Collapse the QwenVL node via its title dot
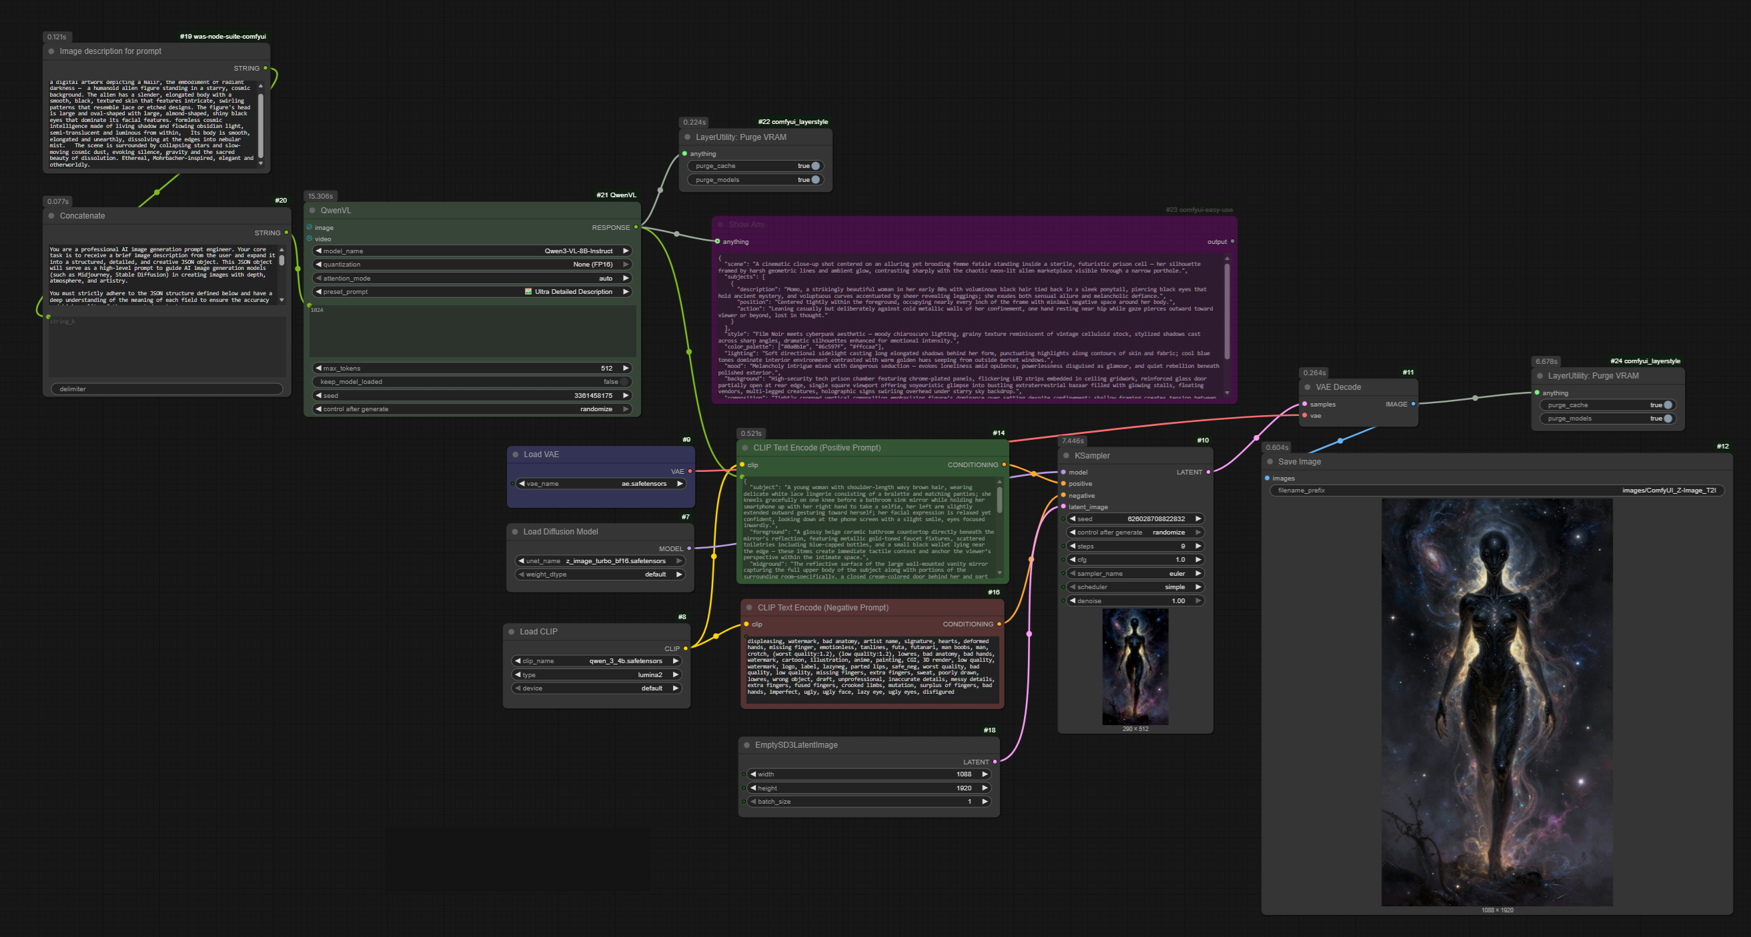The width and height of the screenshot is (1751, 937). point(312,211)
